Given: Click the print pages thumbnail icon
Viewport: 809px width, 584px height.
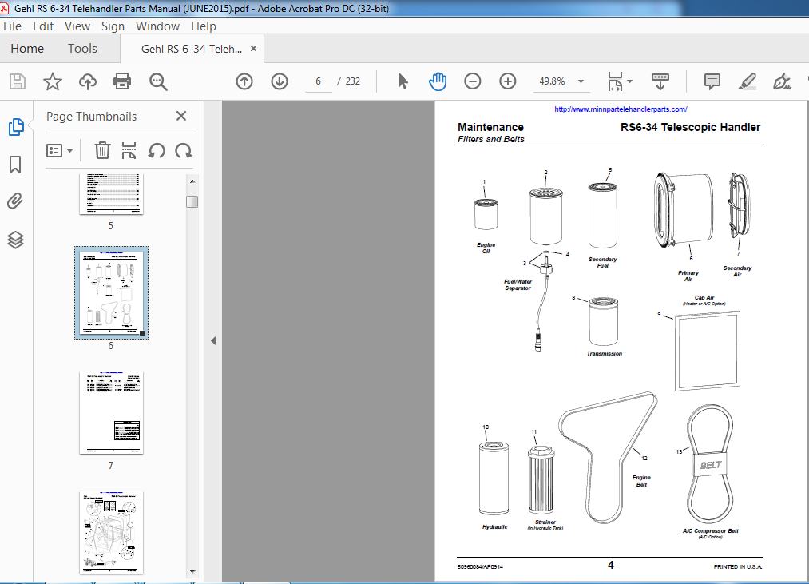Looking at the screenshot, I should [129, 151].
